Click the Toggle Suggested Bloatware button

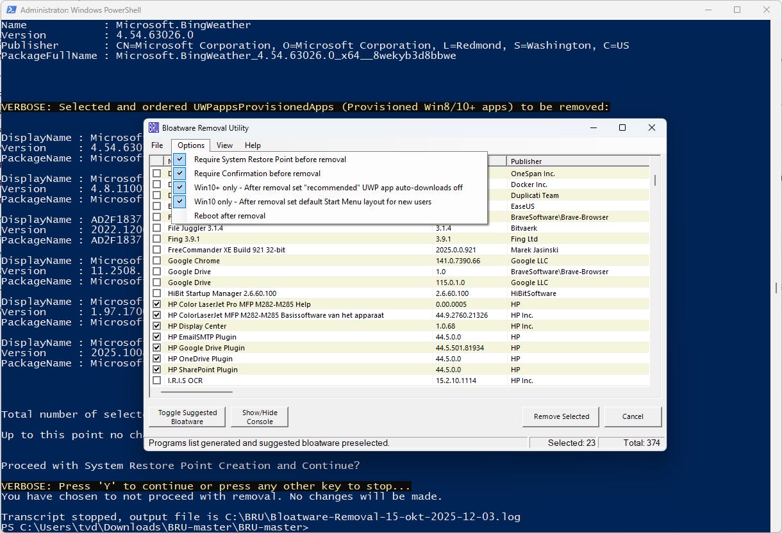[x=187, y=417]
